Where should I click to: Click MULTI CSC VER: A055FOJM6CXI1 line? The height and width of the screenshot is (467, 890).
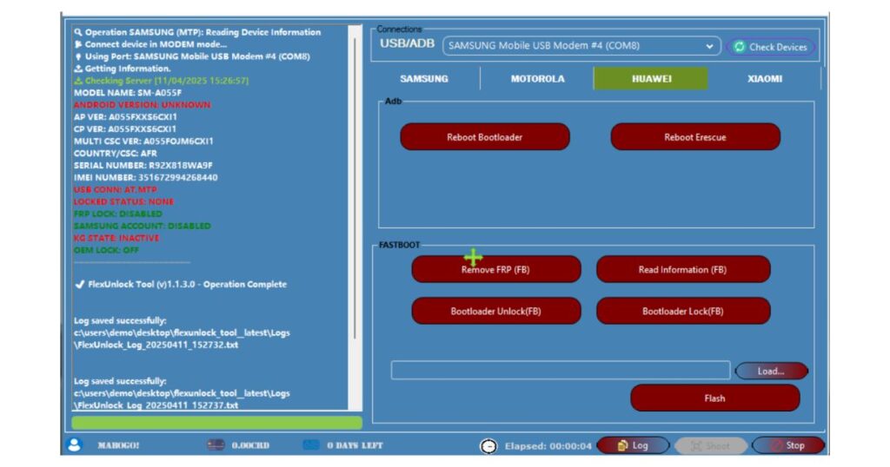click(143, 141)
